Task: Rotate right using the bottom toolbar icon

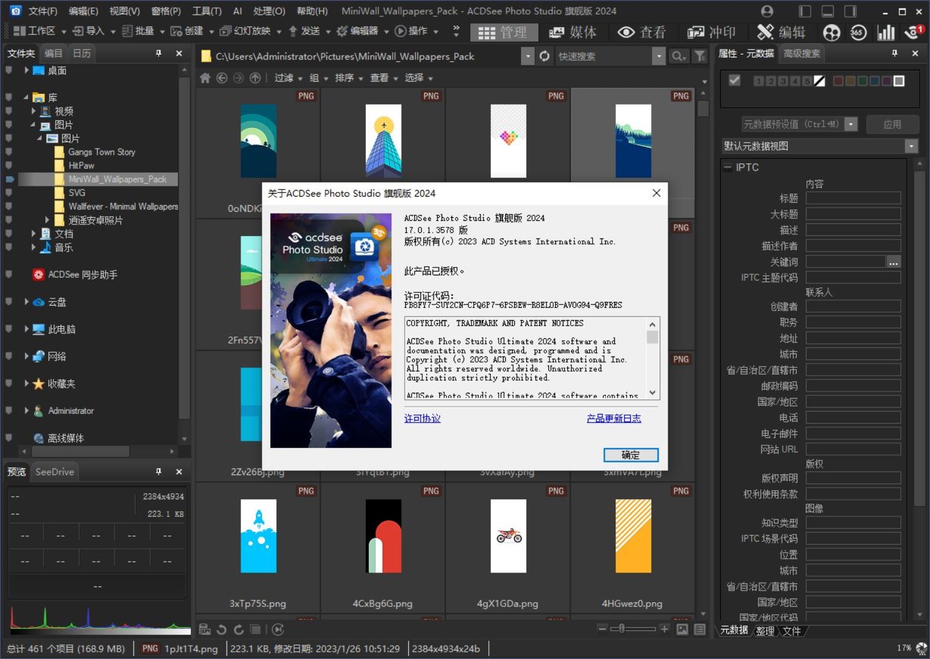Action: [239, 629]
